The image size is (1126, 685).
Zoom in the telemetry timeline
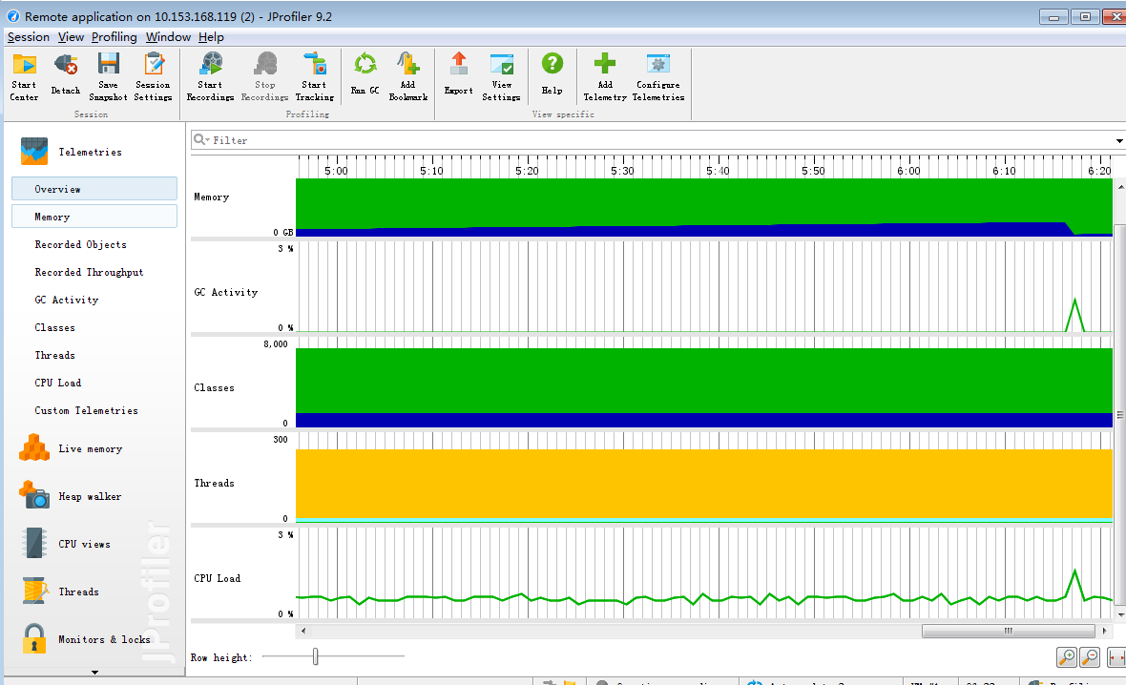pyautogui.click(x=1067, y=657)
